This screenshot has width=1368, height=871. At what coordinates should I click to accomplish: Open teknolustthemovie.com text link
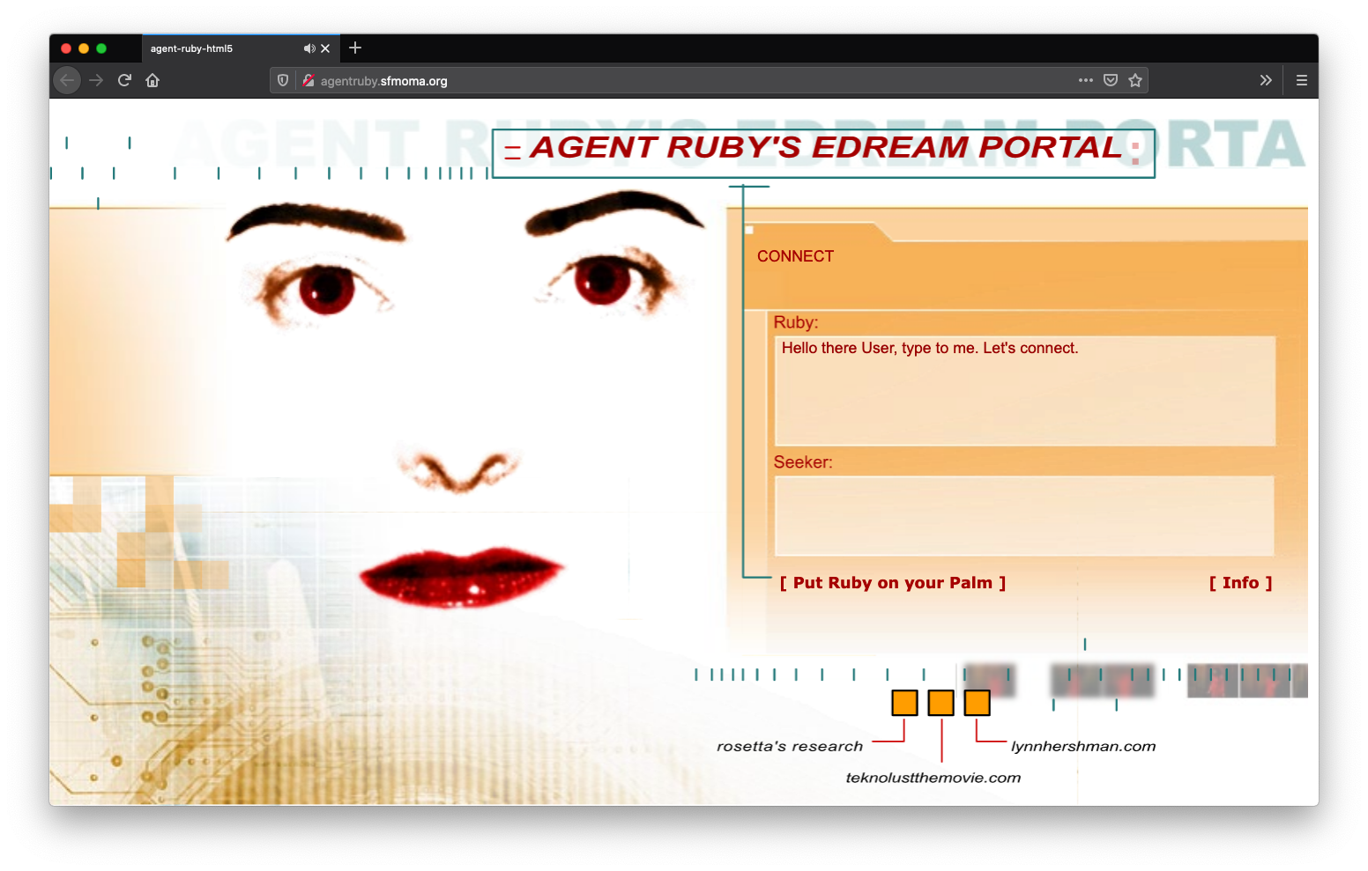[933, 778]
